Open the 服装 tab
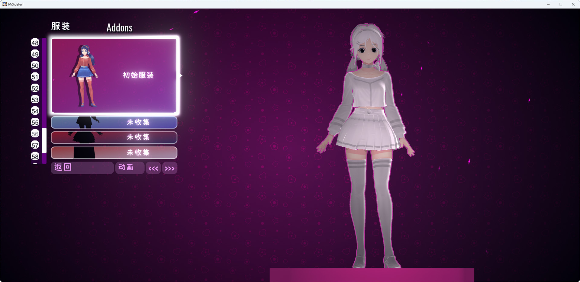The image size is (580, 282). pyautogui.click(x=60, y=26)
